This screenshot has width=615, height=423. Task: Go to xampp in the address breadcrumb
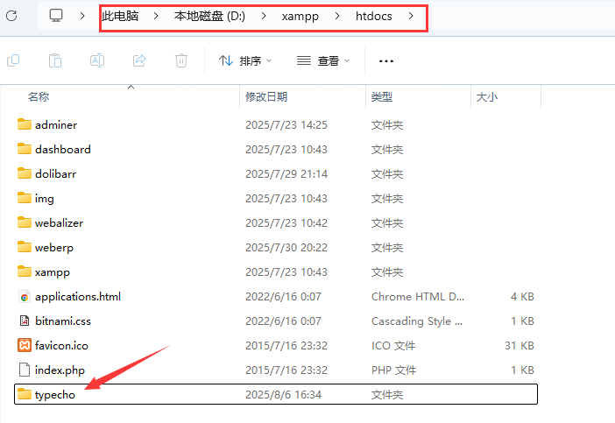pos(300,17)
